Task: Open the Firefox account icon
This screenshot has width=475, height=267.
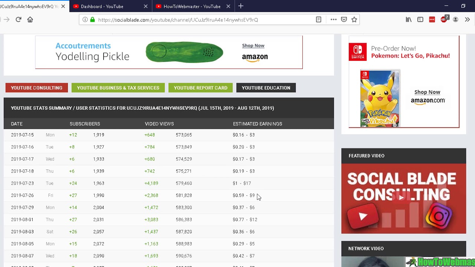Action: [455, 20]
